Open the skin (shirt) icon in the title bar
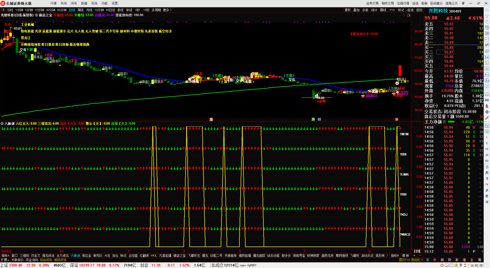490x268 pixels. (463, 3)
